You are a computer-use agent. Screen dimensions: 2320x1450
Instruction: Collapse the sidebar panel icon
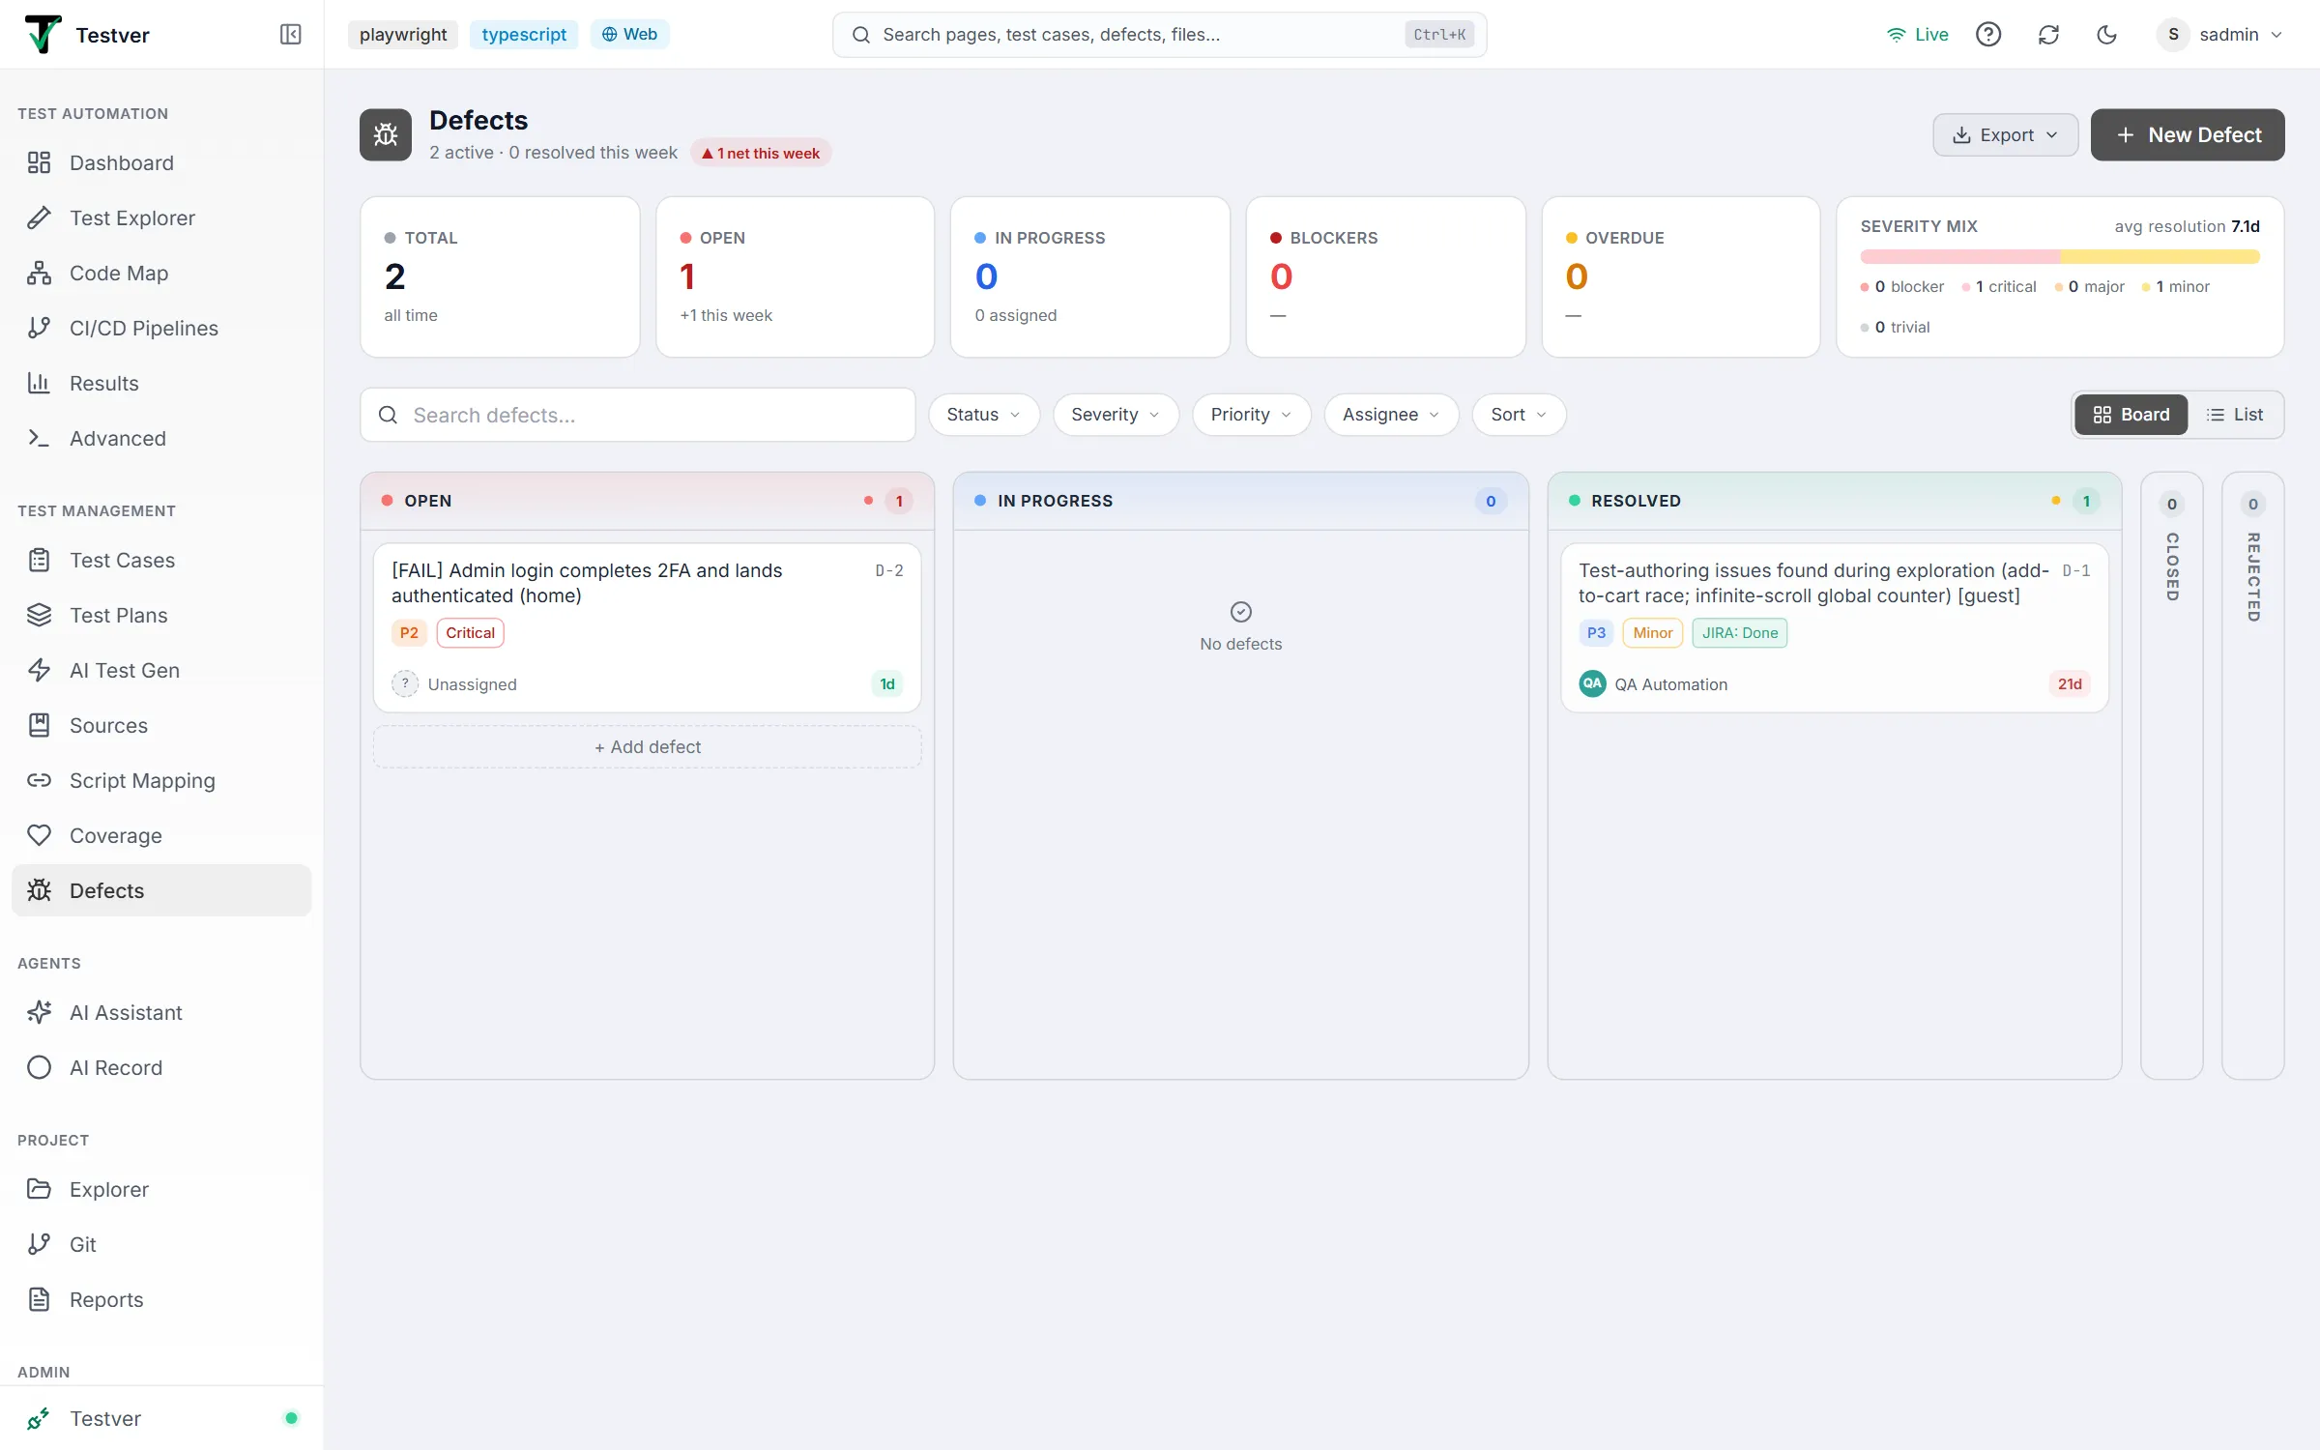coord(290,35)
